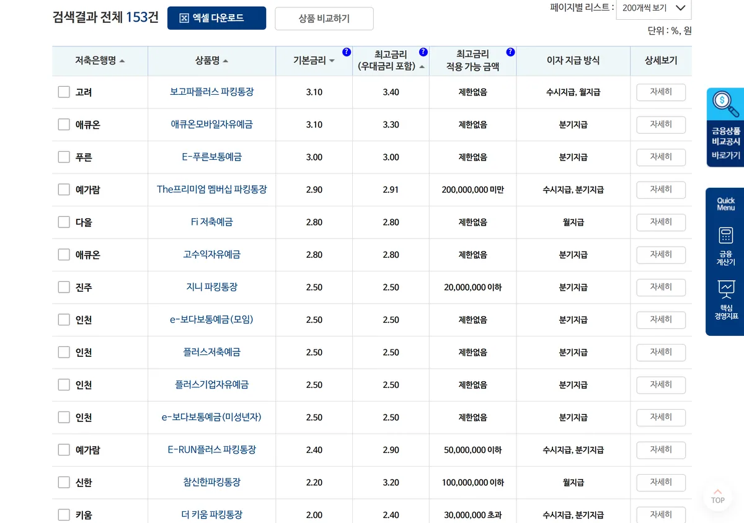
Task: Click 자세히 for e-보다보통예금(미성년자) row
Action: (661, 418)
